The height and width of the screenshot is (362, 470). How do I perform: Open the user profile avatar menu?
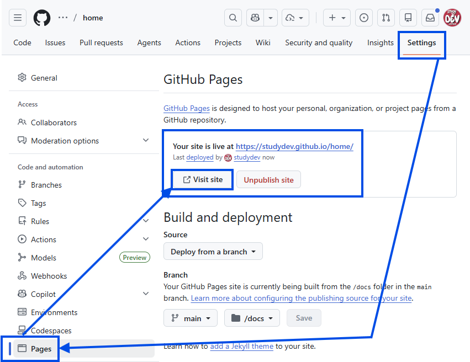pyautogui.click(x=452, y=18)
